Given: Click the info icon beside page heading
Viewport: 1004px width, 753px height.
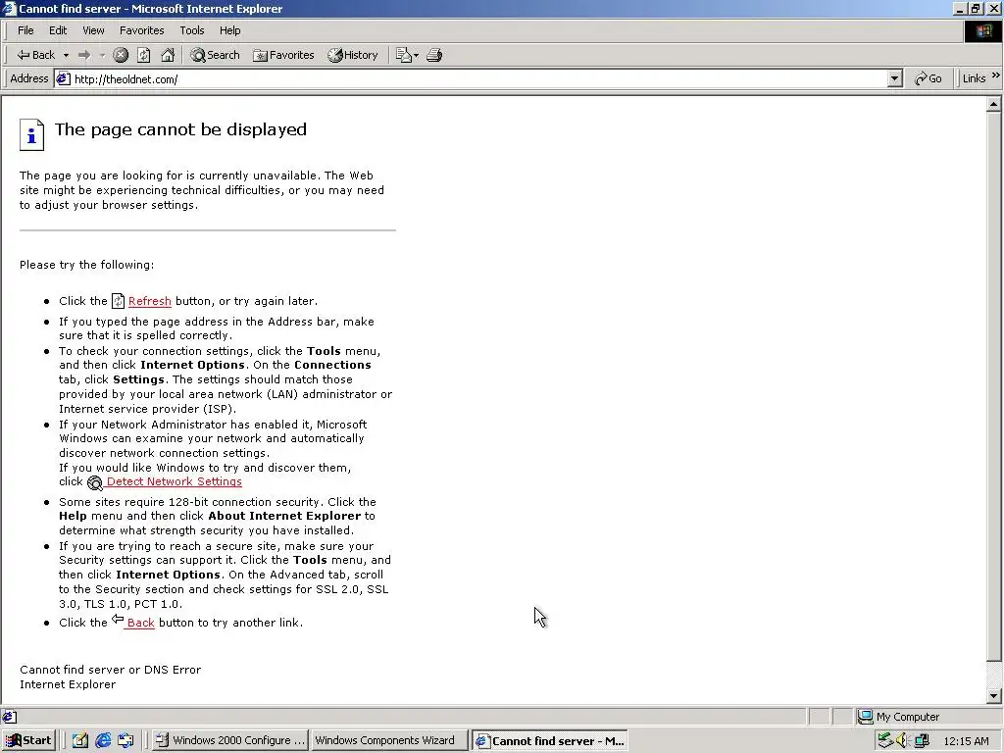Looking at the screenshot, I should [x=31, y=134].
